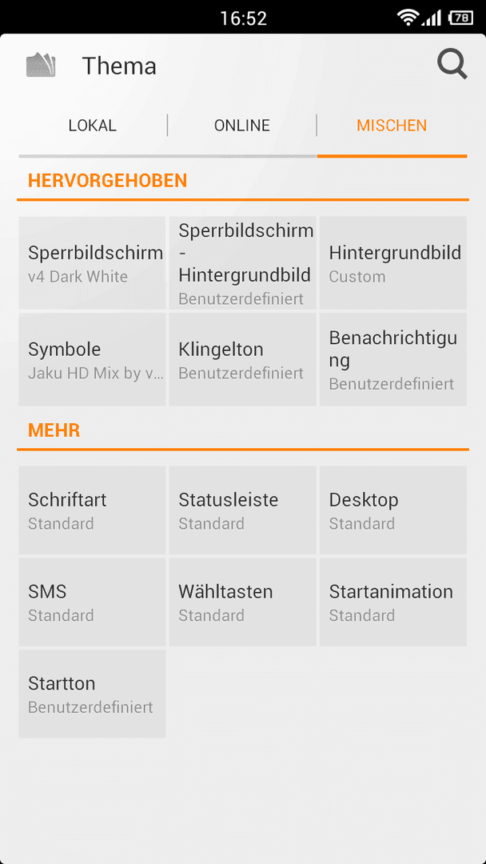Choose the Wähltasten tile
This screenshot has width=486, height=864.
243,602
